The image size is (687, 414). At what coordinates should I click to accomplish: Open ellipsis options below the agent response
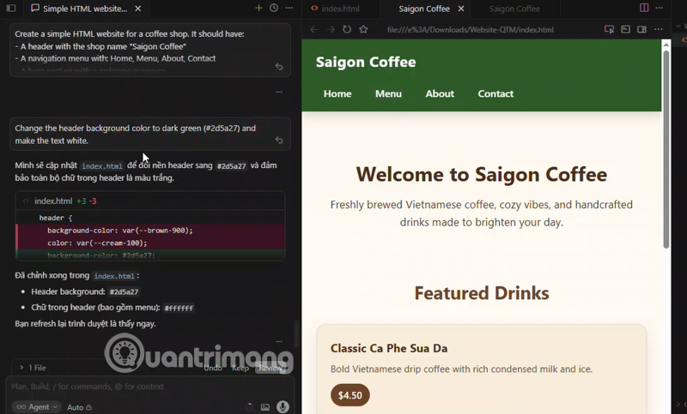coord(279,341)
